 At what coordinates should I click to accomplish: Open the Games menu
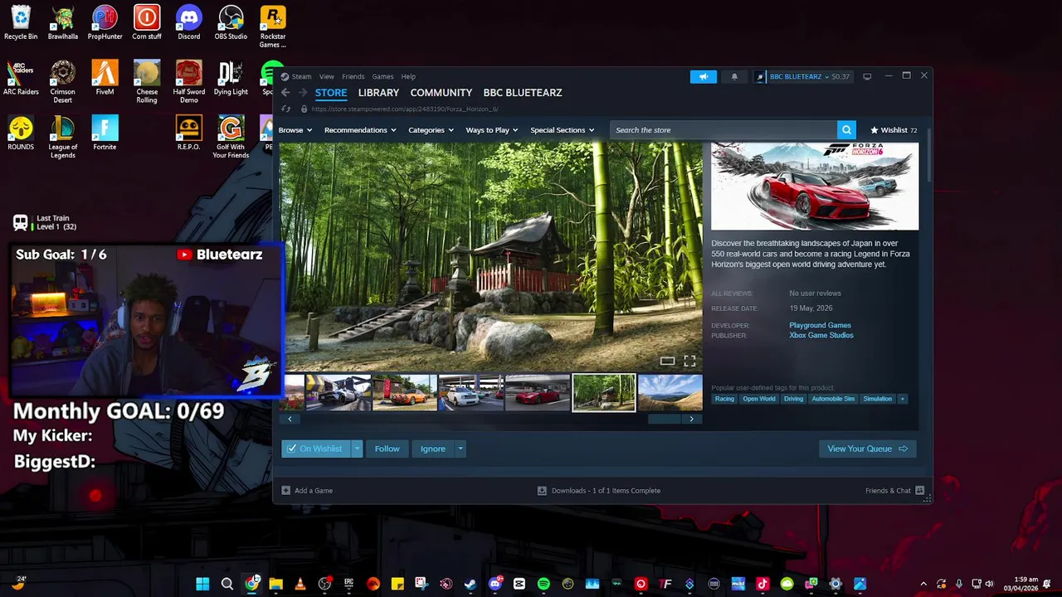382,76
